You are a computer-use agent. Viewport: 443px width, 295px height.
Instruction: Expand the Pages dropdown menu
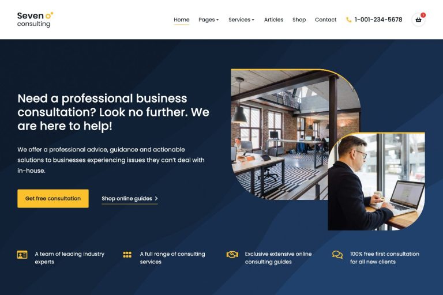click(208, 20)
